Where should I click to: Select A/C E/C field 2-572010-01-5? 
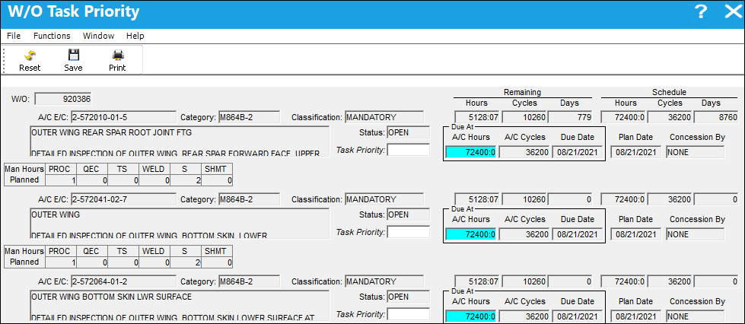point(123,117)
